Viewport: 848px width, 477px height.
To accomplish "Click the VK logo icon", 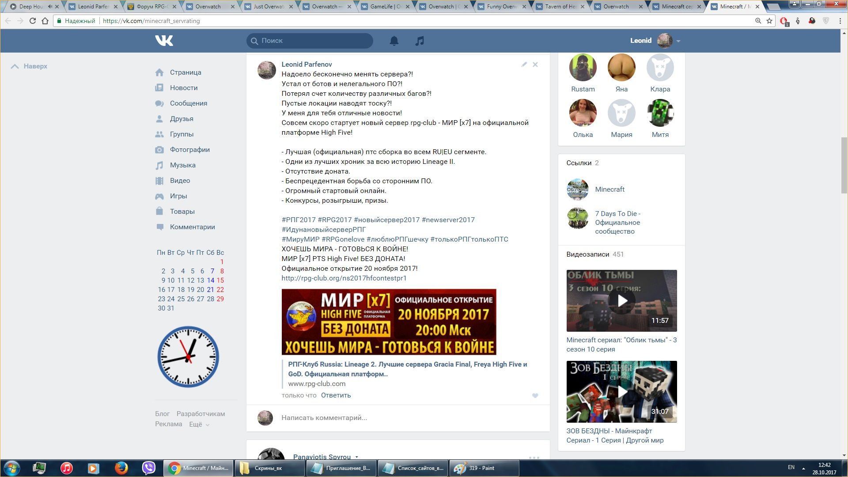I will (x=164, y=41).
